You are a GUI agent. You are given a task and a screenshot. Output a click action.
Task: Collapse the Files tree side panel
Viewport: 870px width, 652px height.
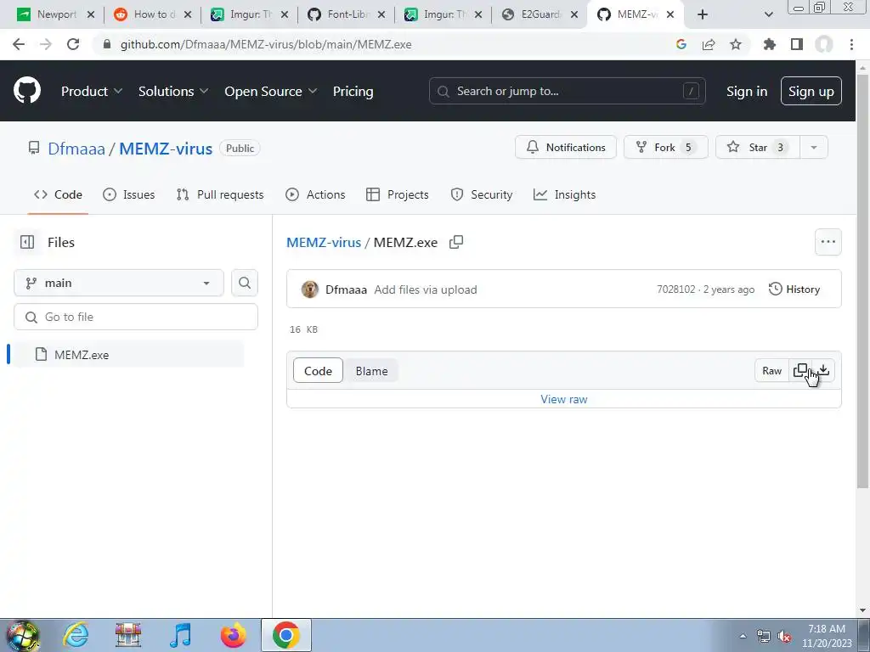coord(26,242)
